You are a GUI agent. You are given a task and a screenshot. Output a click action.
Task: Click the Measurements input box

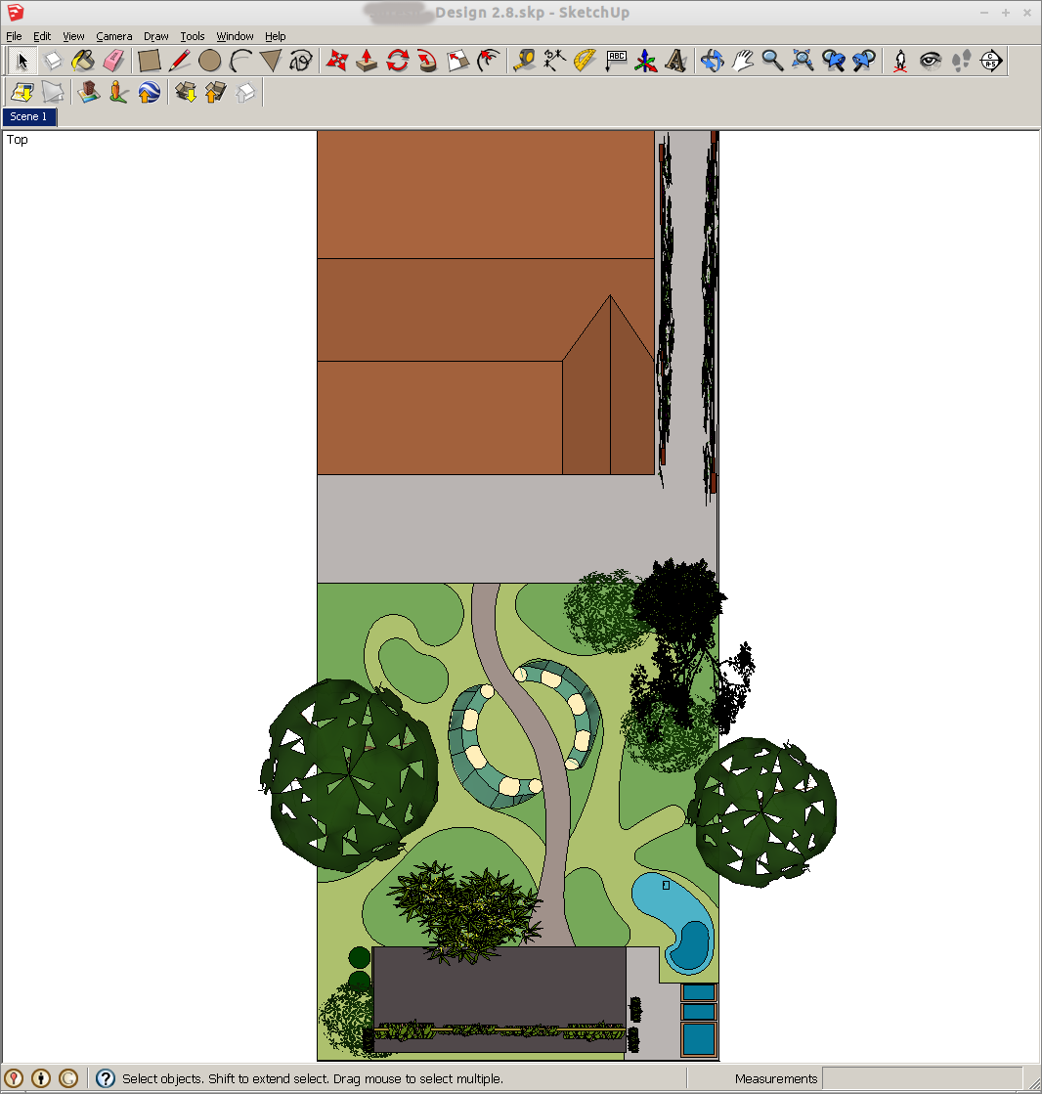tap(927, 1078)
